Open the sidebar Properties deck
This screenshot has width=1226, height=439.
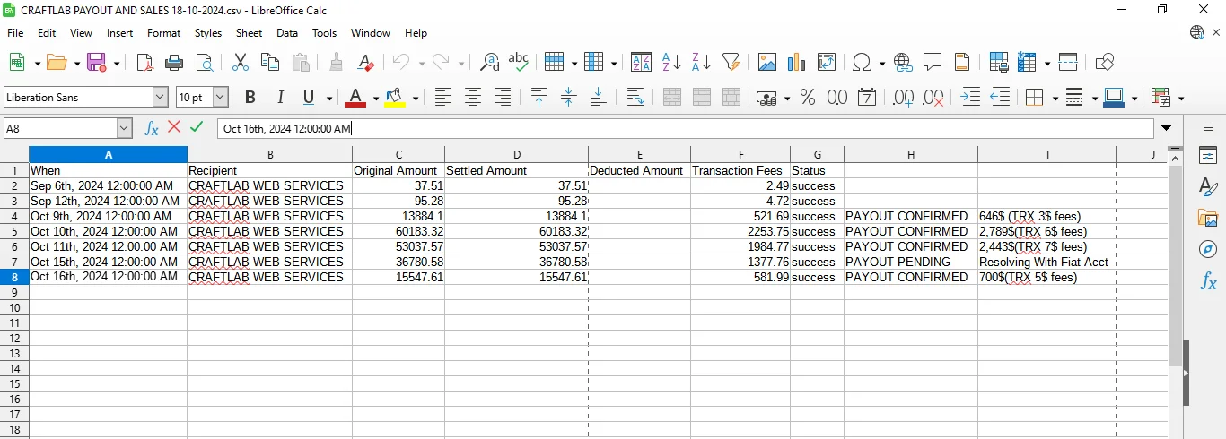pyautogui.click(x=1208, y=156)
